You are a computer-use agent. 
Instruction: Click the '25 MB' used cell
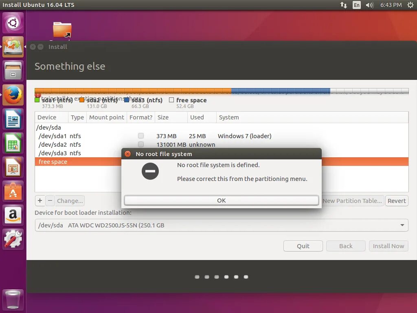point(198,136)
